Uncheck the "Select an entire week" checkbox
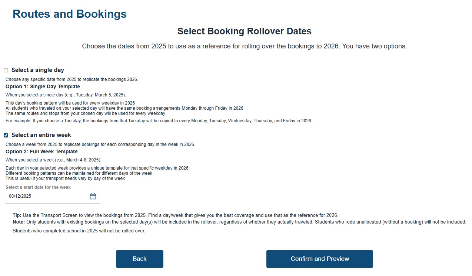The height and width of the screenshot is (276, 472). [x=6, y=135]
